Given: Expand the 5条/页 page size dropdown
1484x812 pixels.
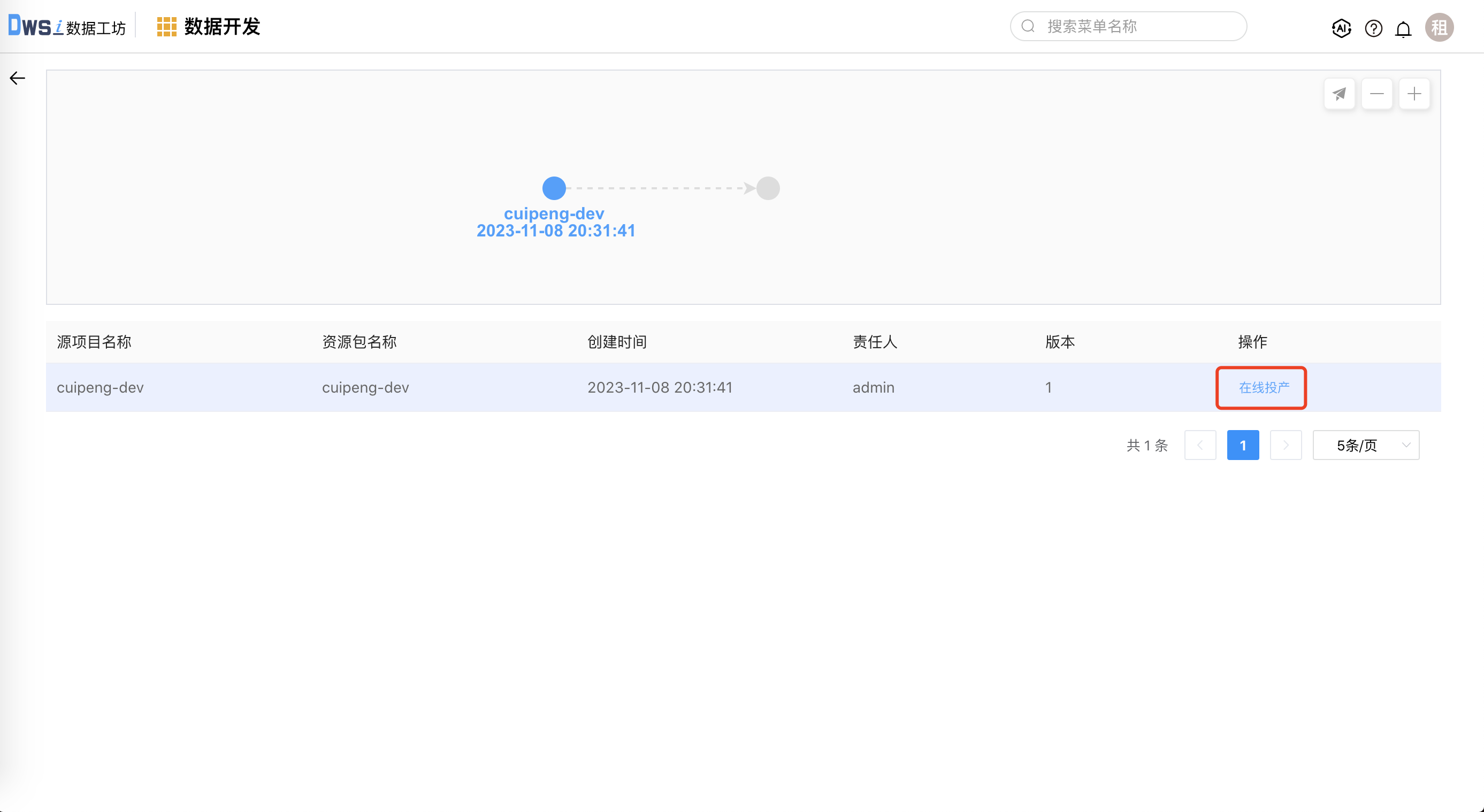Looking at the screenshot, I should coord(1366,445).
